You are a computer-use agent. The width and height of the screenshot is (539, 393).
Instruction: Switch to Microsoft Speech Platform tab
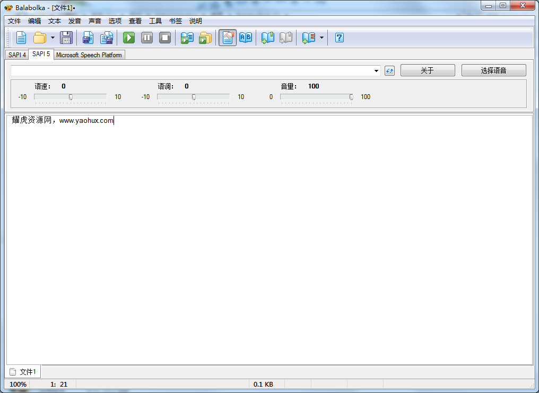pyautogui.click(x=89, y=55)
